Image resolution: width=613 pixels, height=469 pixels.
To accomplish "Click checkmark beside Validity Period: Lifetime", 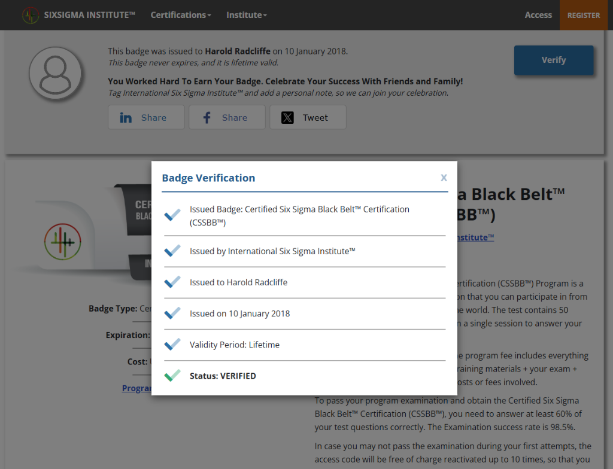I will point(172,345).
